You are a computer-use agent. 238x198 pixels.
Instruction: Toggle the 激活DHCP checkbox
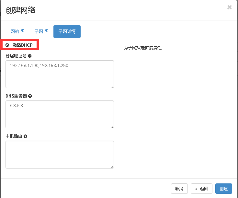(x=7, y=45)
